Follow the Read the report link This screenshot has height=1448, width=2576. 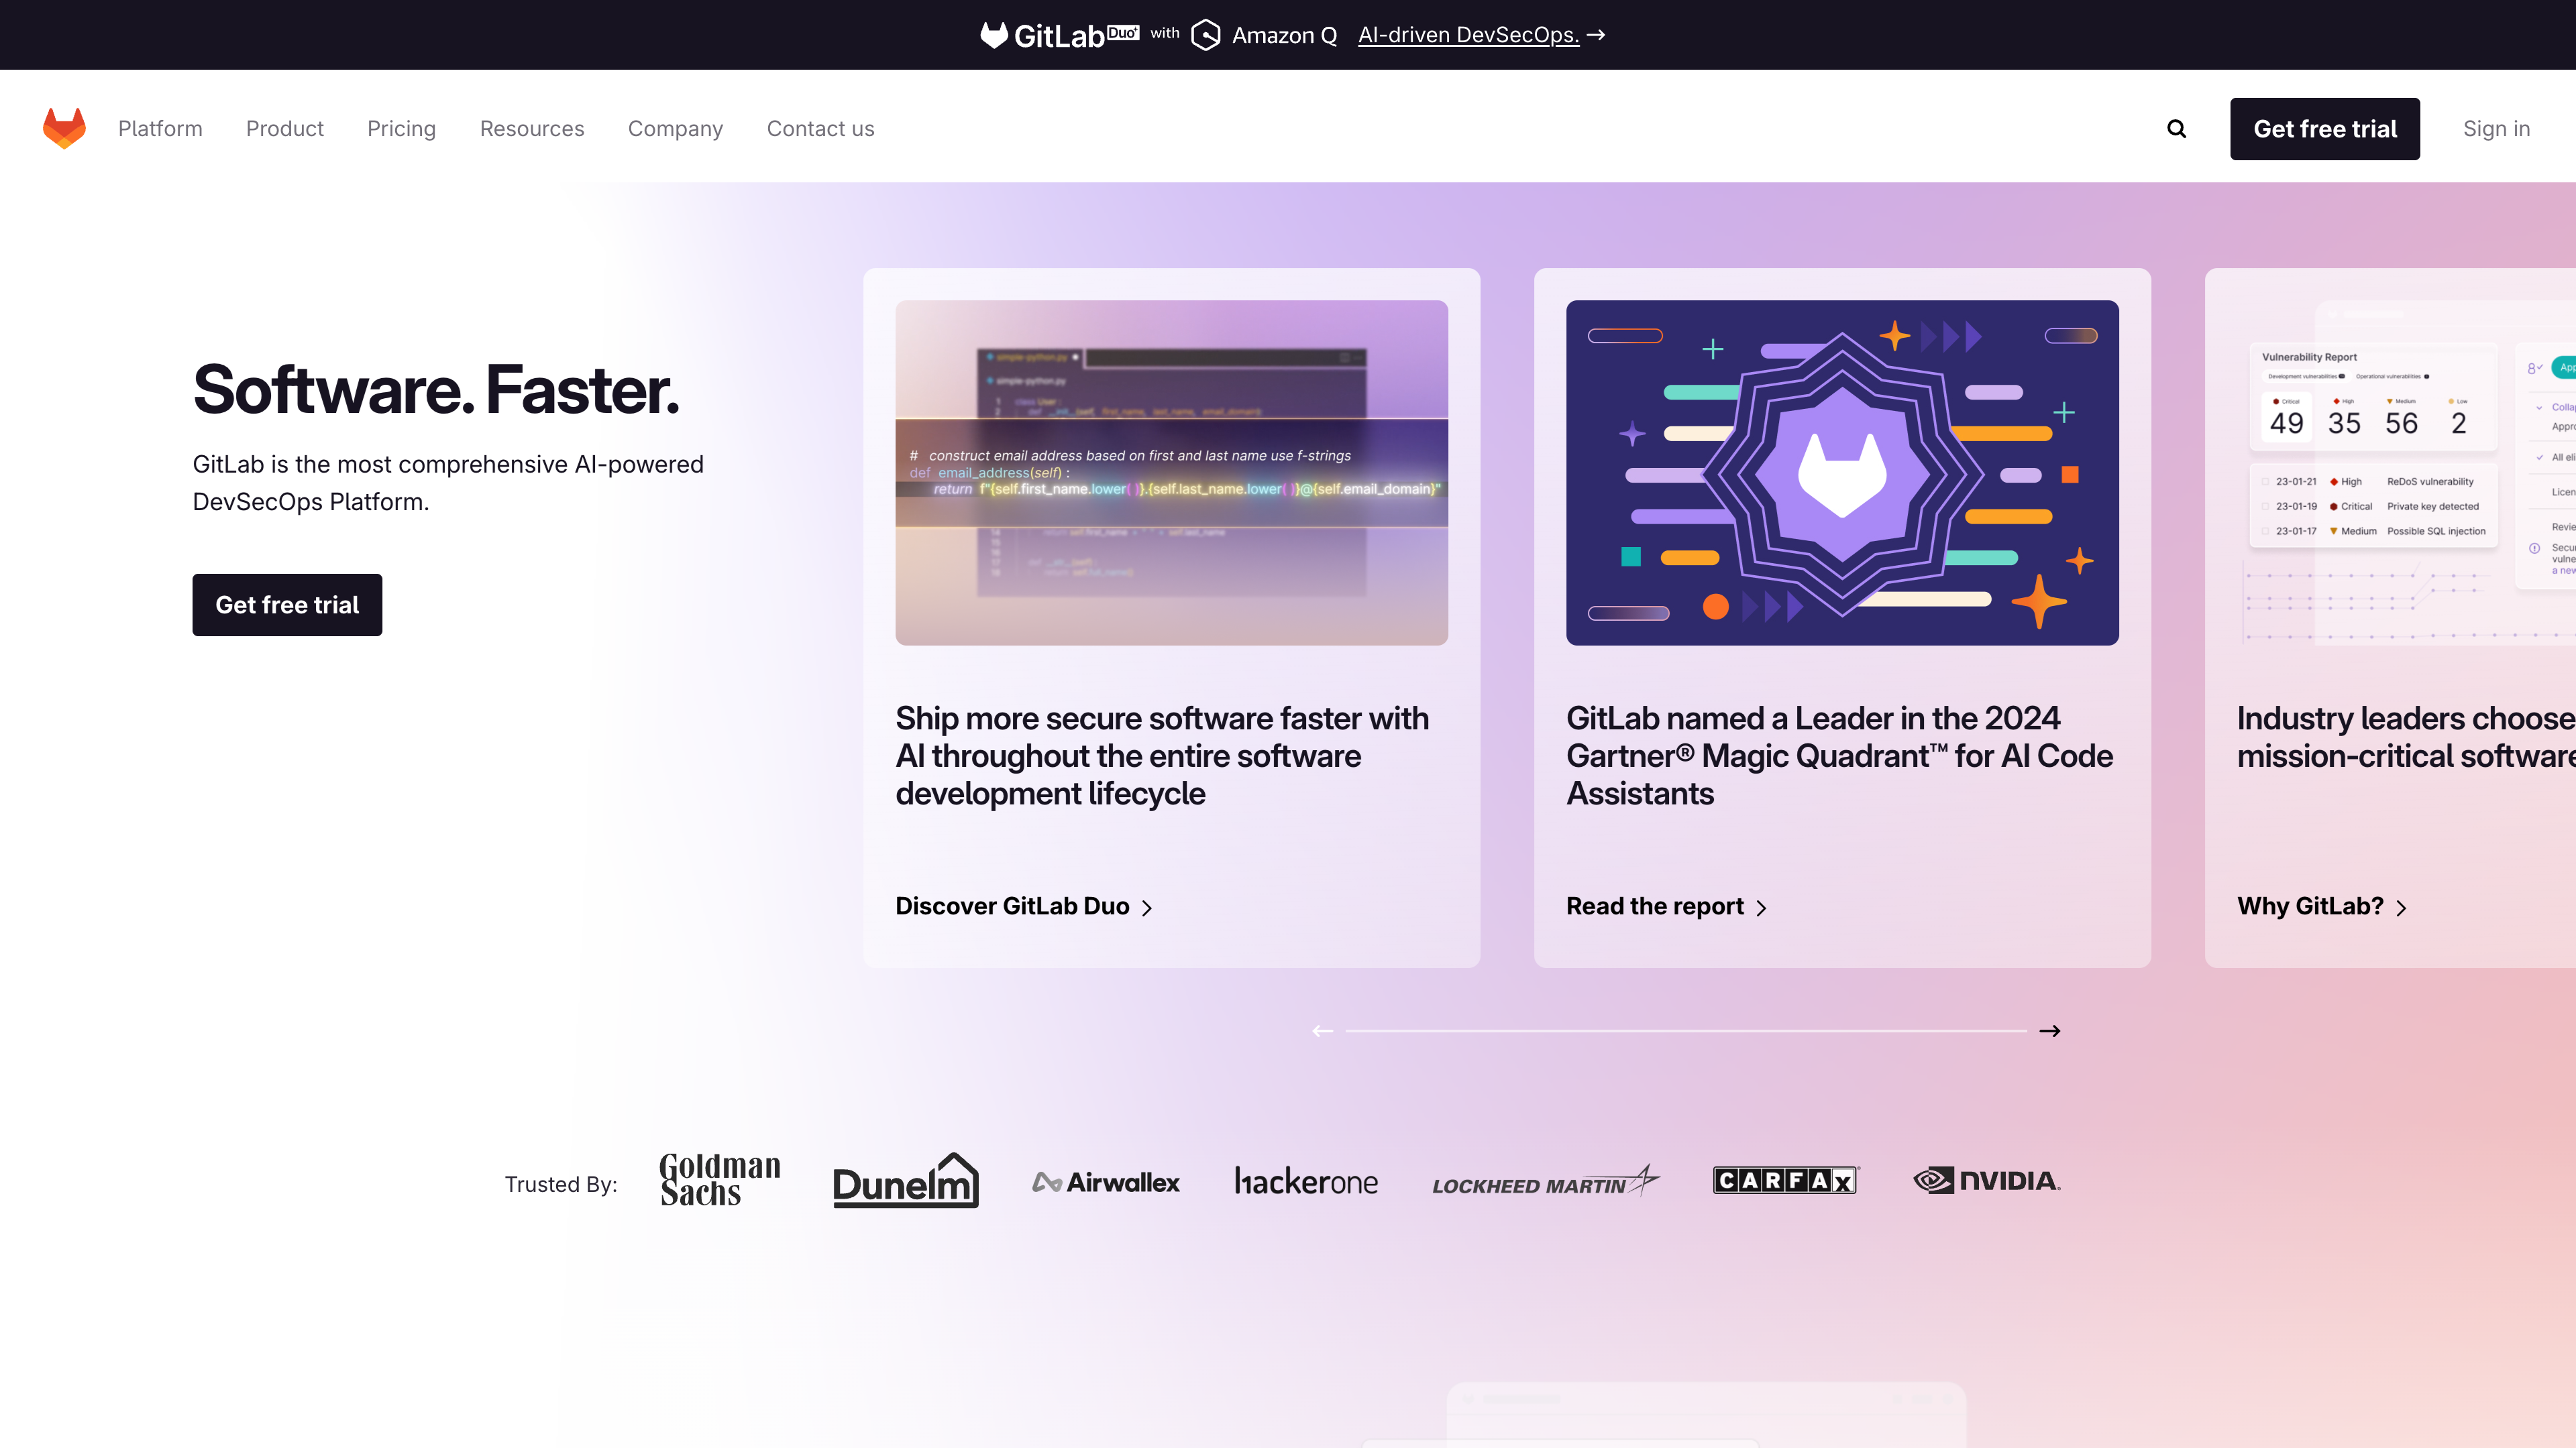[1655, 906]
